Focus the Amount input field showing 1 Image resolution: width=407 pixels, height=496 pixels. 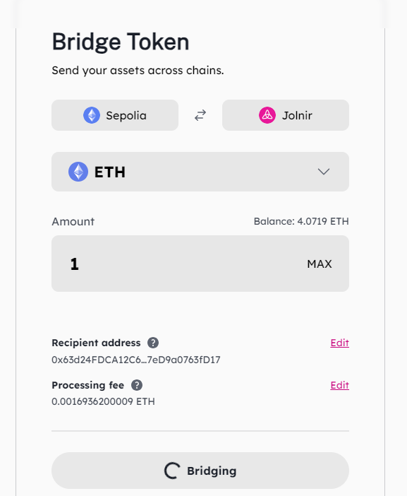coord(200,264)
